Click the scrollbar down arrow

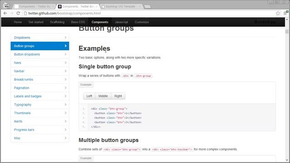tap(287, 160)
